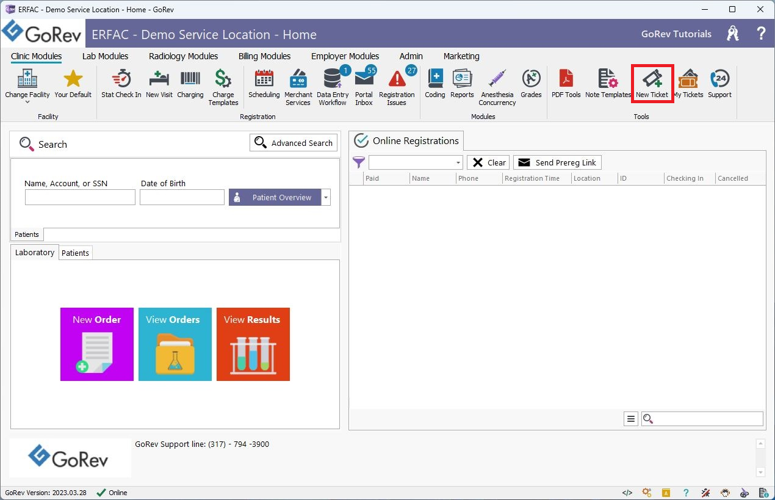Open the View Results tile
The image size is (775, 500).
[253, 344]
